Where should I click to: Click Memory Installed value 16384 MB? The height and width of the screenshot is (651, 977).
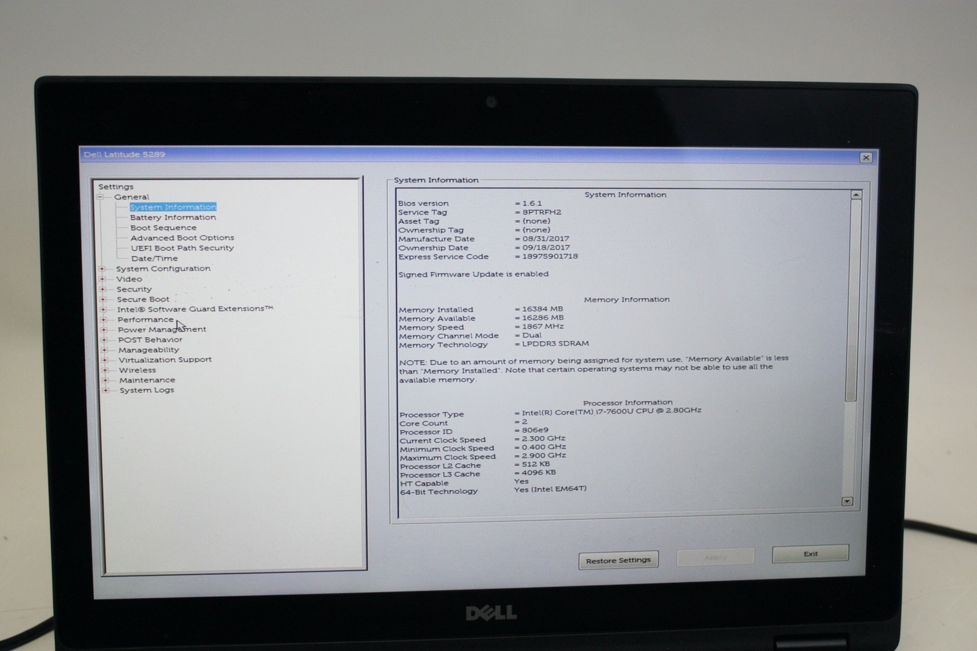coord(542,309)
